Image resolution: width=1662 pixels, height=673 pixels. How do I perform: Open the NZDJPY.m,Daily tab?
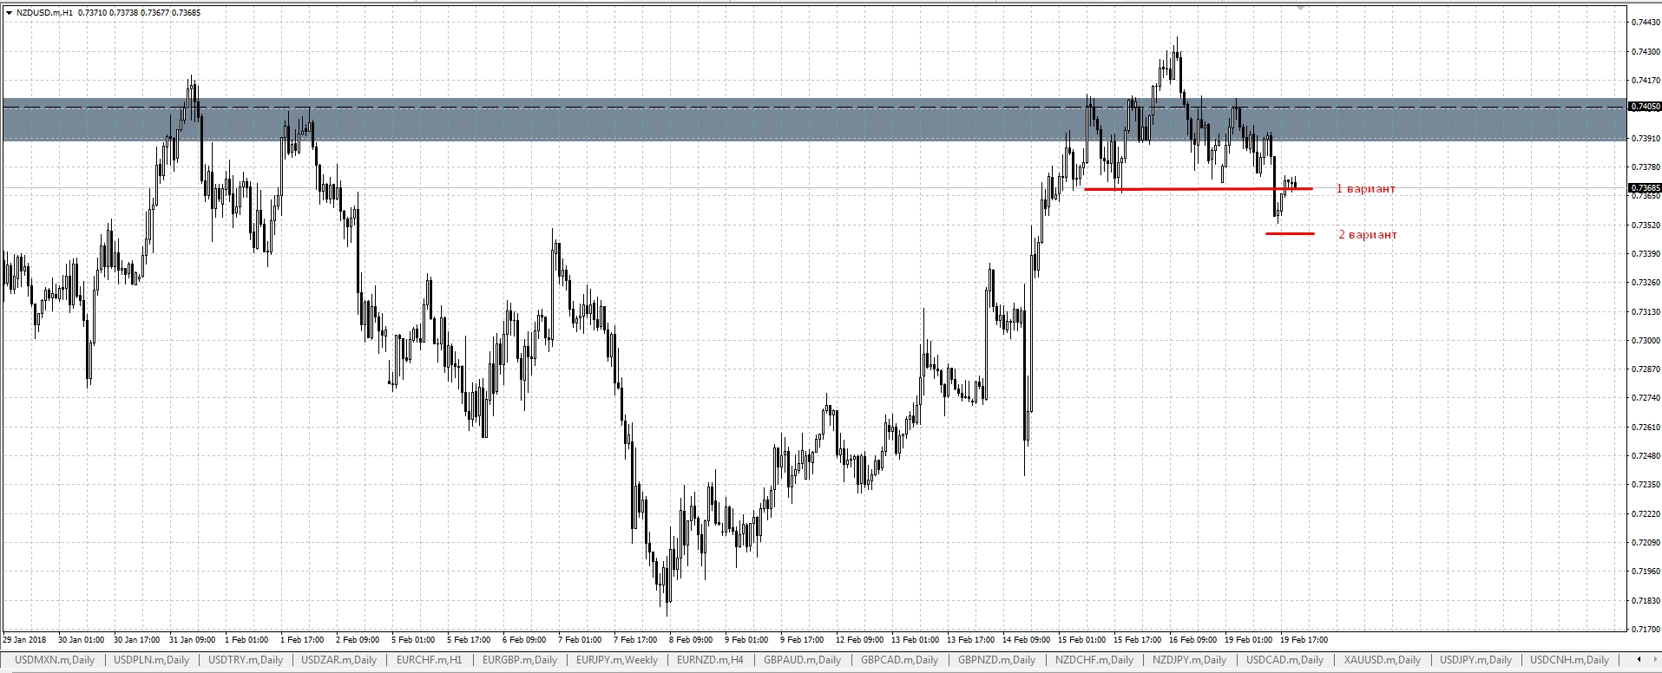(x=1189, y=660)
